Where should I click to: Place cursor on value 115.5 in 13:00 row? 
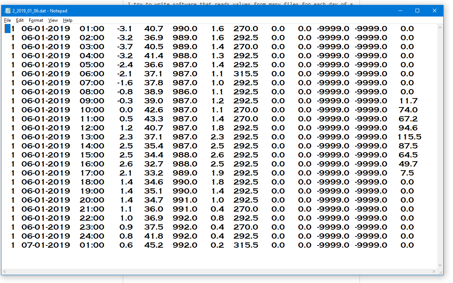click(x=409, y=137)
